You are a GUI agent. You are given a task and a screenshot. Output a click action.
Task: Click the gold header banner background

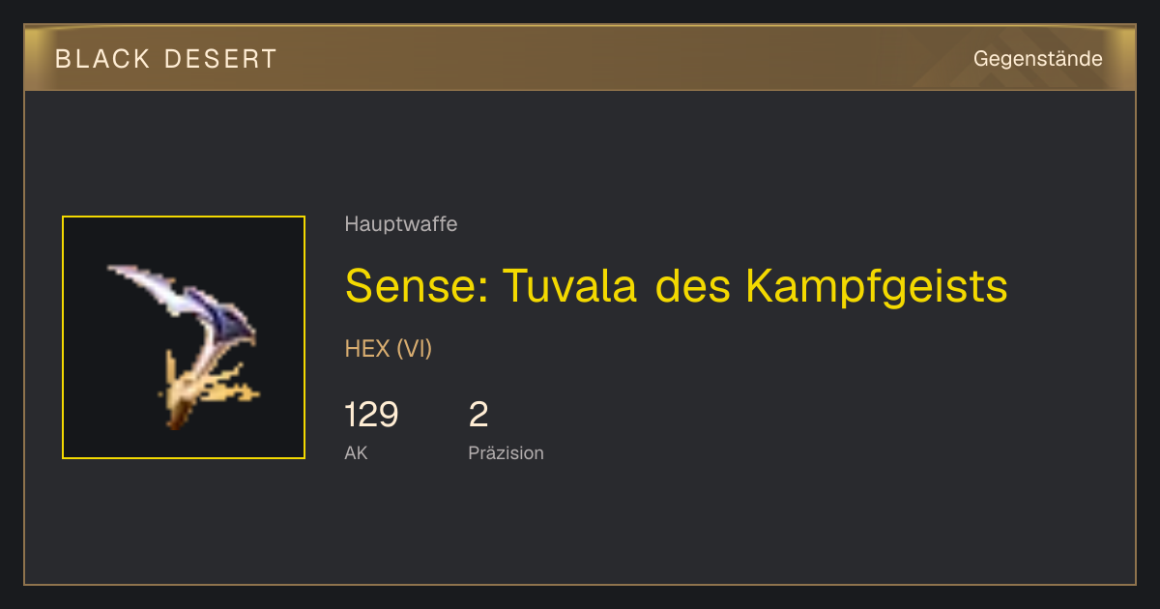click(x=580, y=58)
